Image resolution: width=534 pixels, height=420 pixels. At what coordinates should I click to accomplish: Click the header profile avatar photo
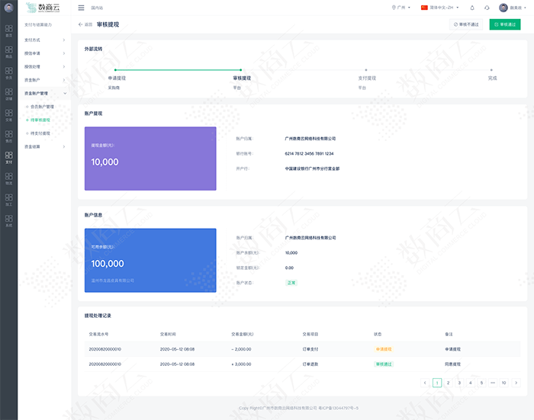[x=503, y=8]
